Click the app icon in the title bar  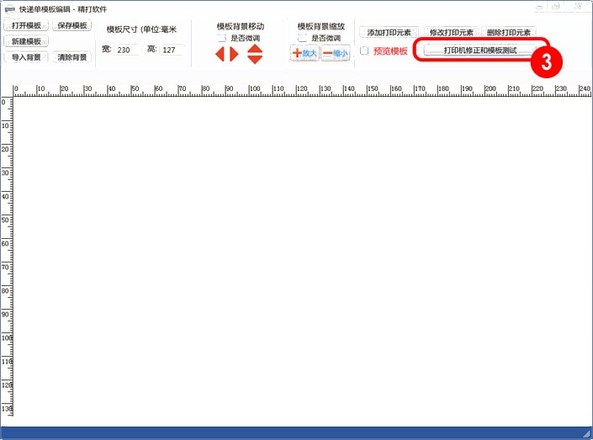pyautogui.click(x=9, y=8)
